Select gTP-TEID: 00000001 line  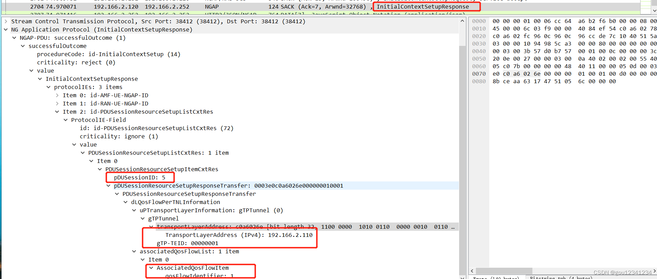(x=188, y=243)
